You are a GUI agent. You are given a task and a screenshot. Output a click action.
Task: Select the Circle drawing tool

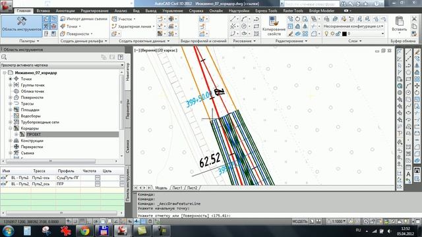pyautogui.click(x=244, y=26)
